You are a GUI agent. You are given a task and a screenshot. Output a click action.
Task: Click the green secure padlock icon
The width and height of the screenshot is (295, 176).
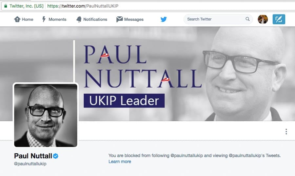(x=6, y=6)
